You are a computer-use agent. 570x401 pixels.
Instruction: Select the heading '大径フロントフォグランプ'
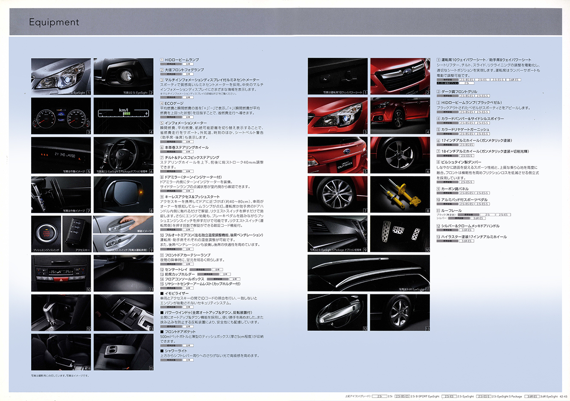click(184, 70)
